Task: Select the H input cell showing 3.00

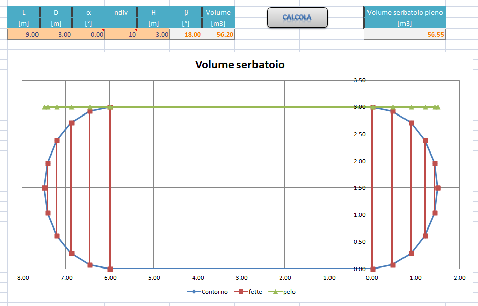Action: point(155,35)
